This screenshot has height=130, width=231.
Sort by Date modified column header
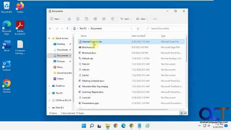point(138,36)
